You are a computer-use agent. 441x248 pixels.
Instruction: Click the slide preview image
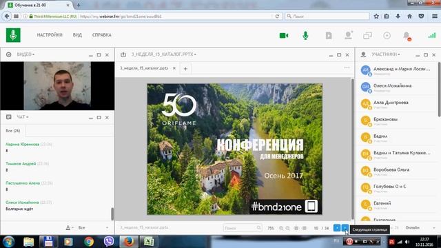click(x=234, y=149)
